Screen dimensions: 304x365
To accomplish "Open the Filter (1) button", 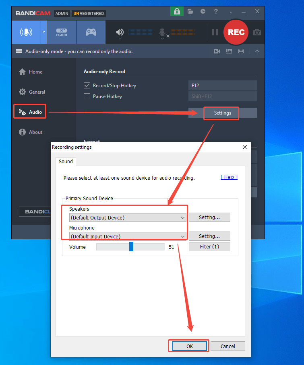I will 209,246.
